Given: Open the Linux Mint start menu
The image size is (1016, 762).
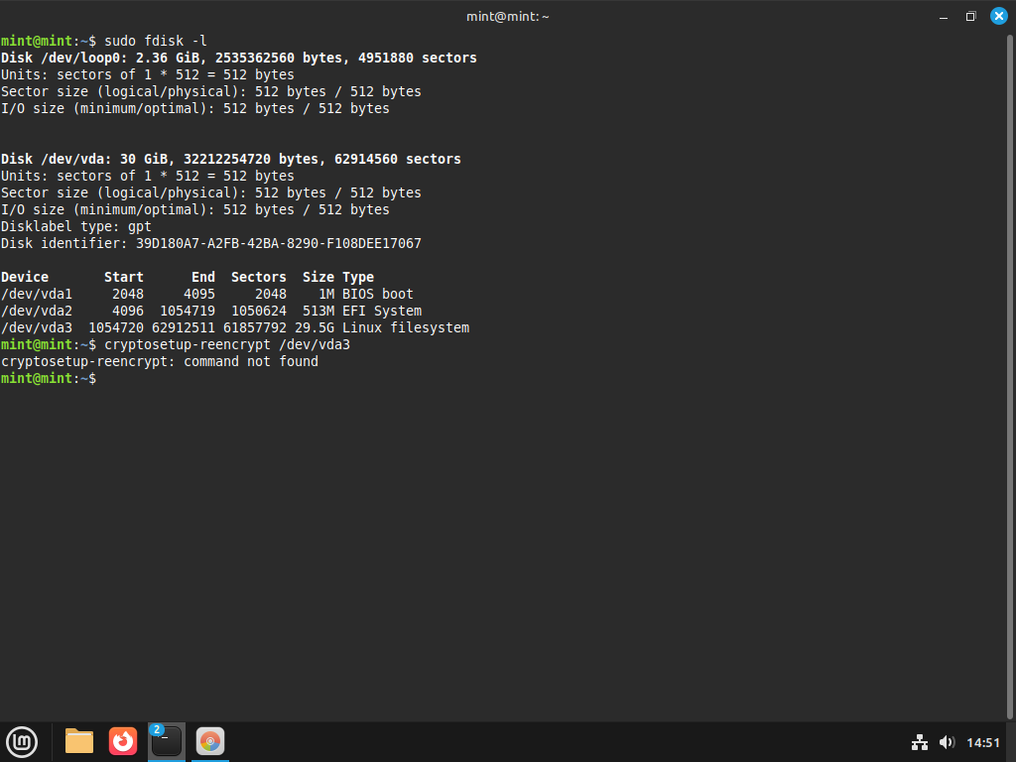Looking at the screenshot, I should point(22,741).
